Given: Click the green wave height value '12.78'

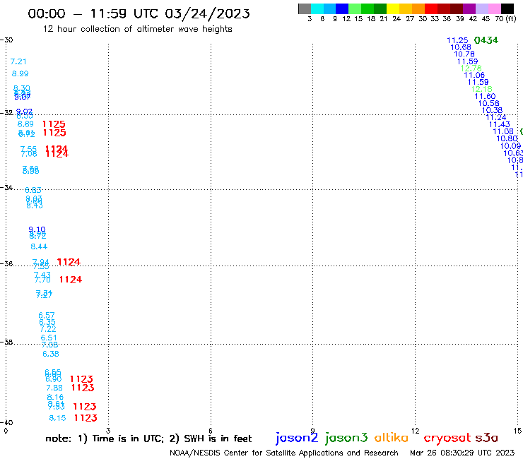Looking at the screenshot, I should [471, 68].
